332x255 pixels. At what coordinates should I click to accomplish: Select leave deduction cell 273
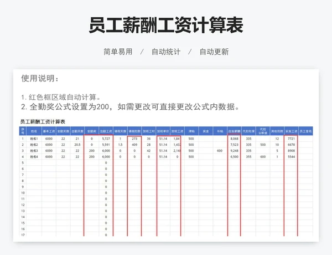(x=134, y=139)
